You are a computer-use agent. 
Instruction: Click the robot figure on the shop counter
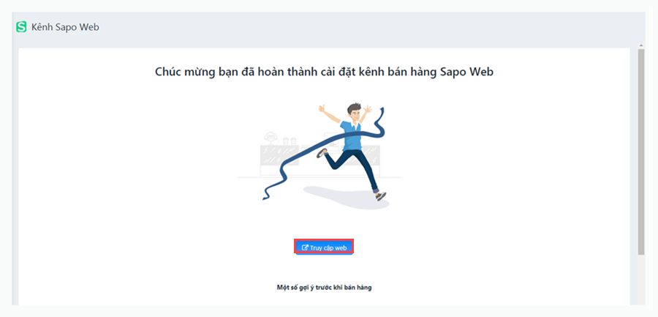[272, 138]
